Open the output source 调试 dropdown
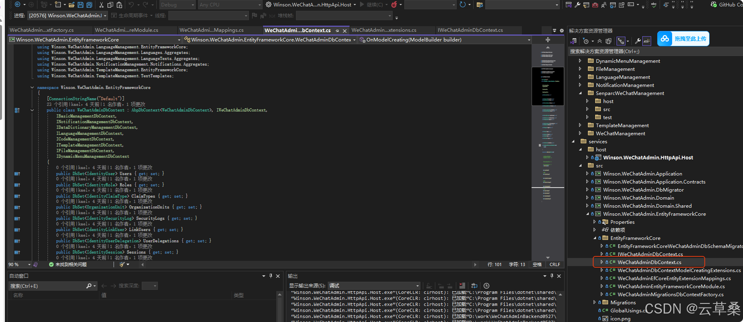The image size is (743, 322). [x=374, y=286]
